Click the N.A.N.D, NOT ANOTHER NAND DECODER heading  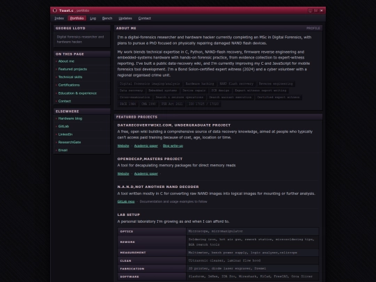tap(158, 187)
